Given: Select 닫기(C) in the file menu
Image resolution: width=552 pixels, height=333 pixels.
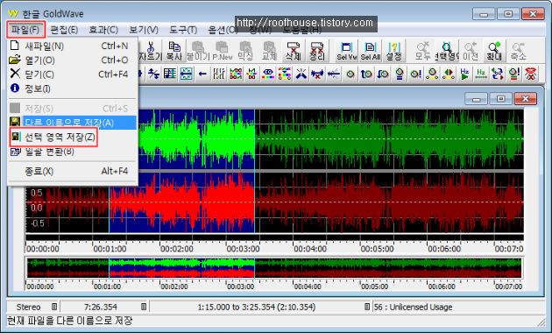Looking at the screenshot, I should coord(72,74).
